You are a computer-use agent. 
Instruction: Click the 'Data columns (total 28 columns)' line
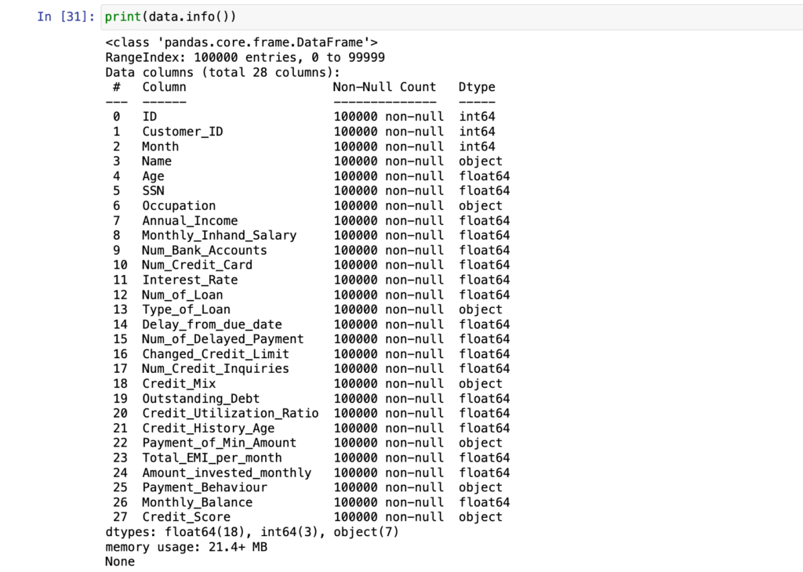(222, 72)
